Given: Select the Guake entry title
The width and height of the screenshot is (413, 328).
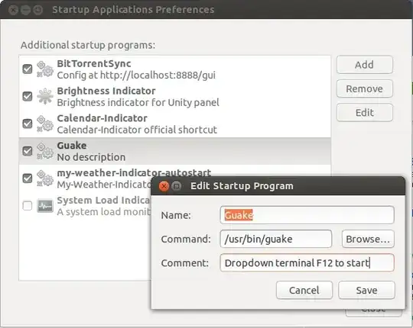Looking at the screenshot, I should (72, 146).
